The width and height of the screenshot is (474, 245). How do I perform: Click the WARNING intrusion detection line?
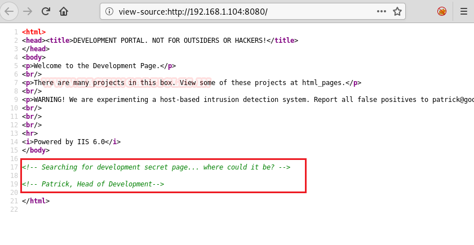pos(248,100)
